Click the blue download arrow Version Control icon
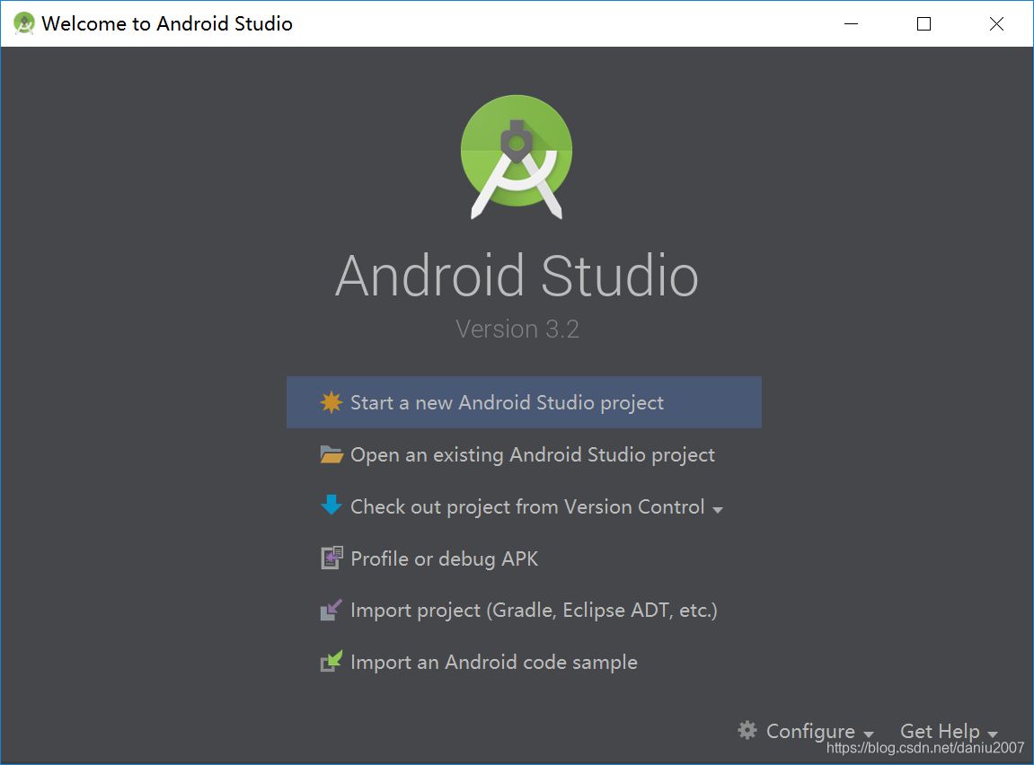Image resolution: width=1034 pixels, height=765 pixels. [x=331, y=506]
